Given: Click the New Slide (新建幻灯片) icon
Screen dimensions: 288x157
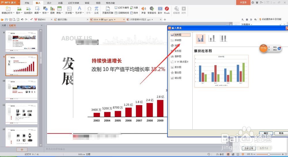Looking at the screenshot, I should pyautogui.click(x=8, y=9).
